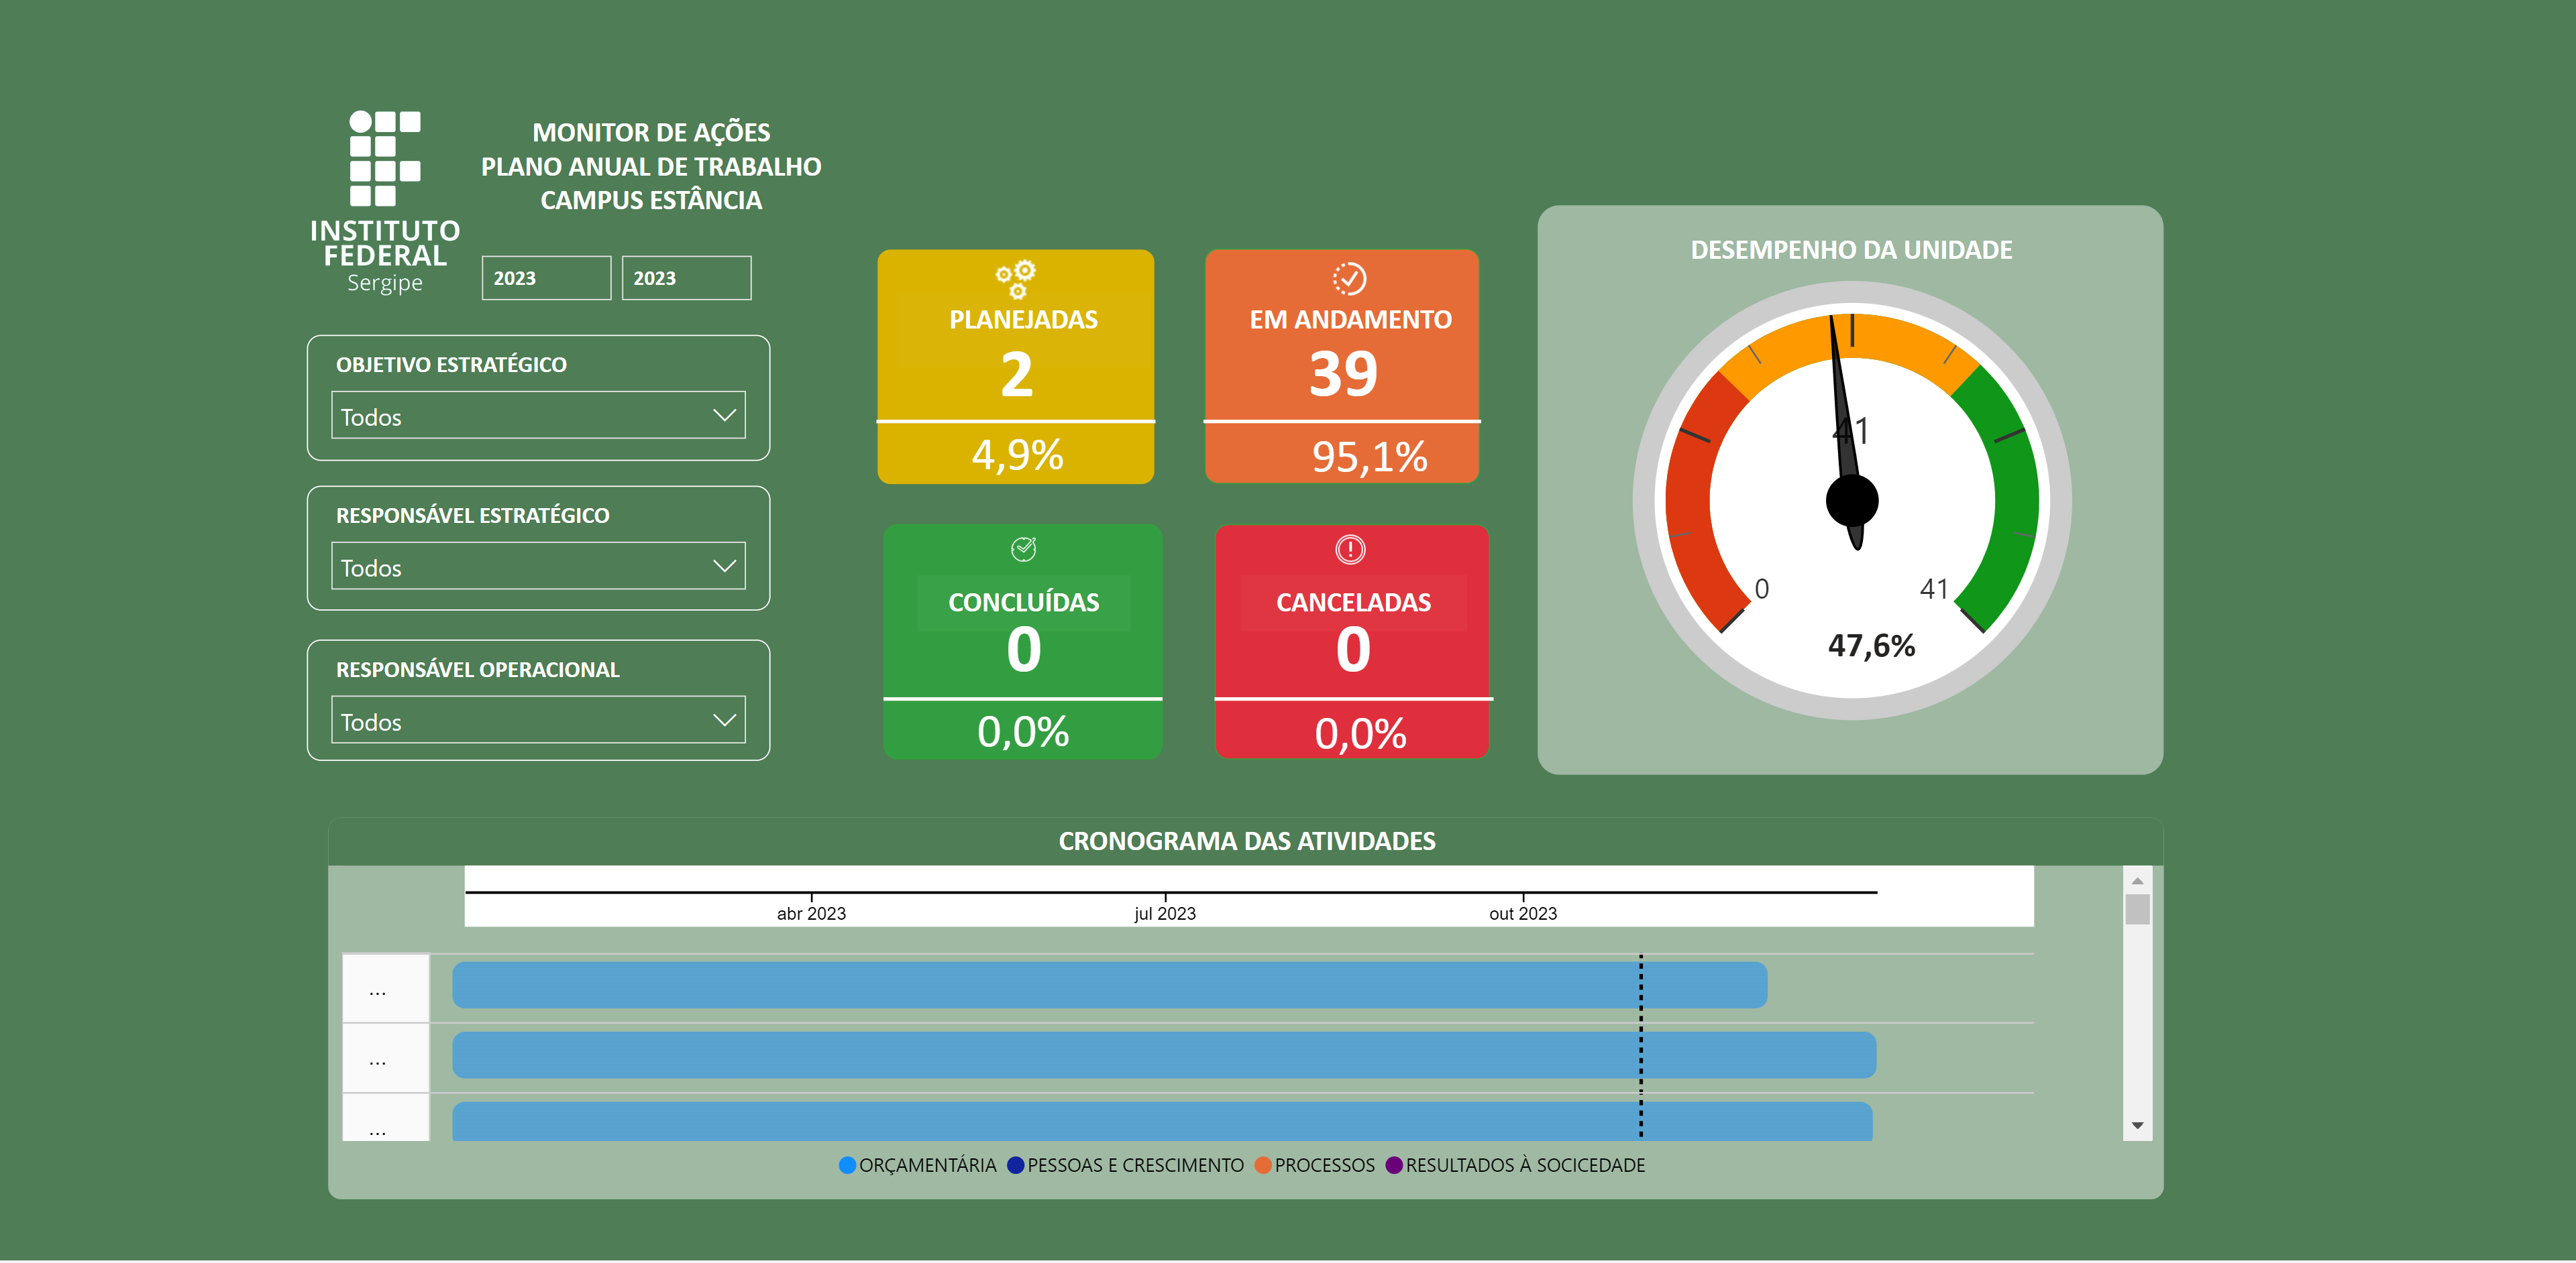The width and height of the screenshot is (2576, 1263).
Task: Click the dotted current-date line in schedule
Action: (1641, 1047)
